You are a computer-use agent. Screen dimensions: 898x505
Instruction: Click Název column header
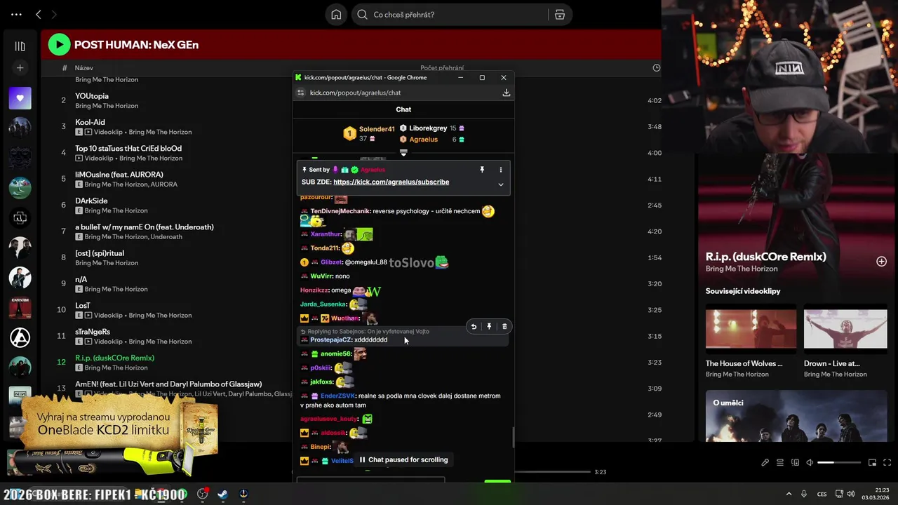pos(84,68)
